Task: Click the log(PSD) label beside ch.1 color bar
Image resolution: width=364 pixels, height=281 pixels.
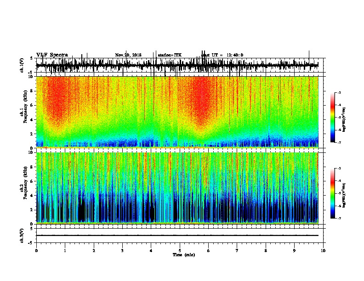Action: coord(344,119)
